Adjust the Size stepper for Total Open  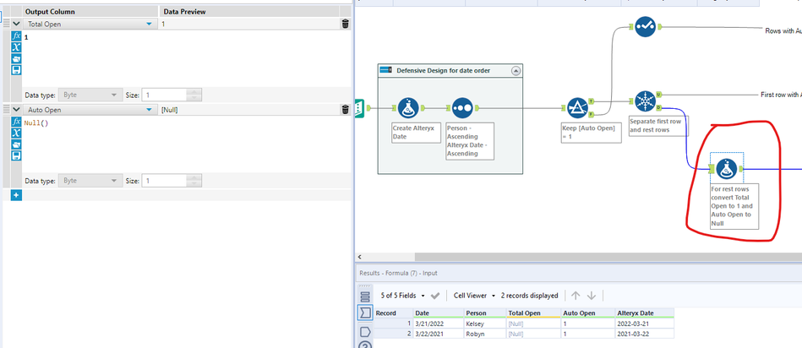[x=194, y=95]
